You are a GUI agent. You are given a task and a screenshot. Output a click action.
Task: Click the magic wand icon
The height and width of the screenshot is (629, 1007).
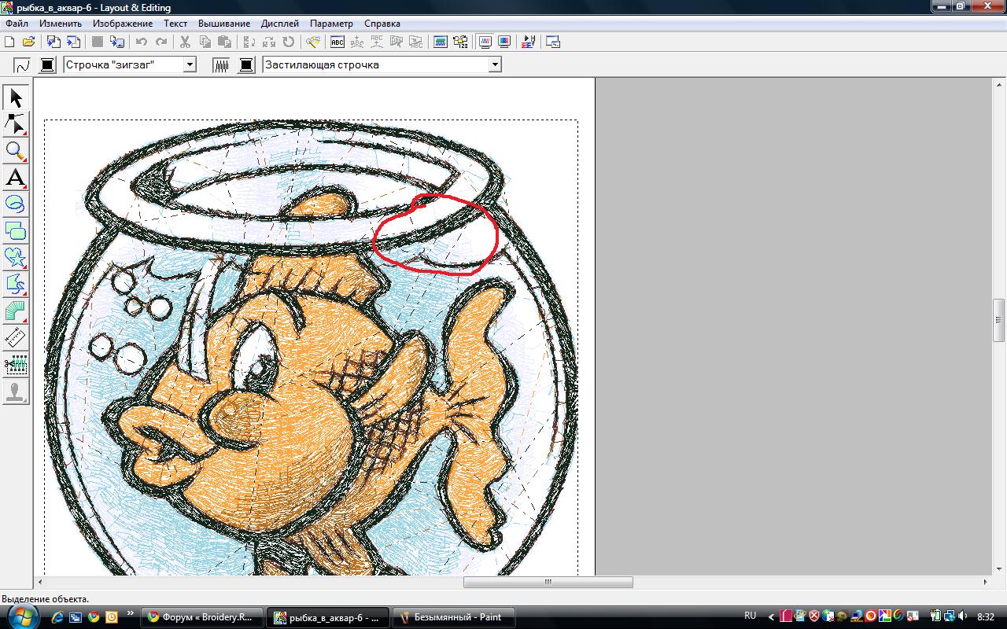[313, 42]
